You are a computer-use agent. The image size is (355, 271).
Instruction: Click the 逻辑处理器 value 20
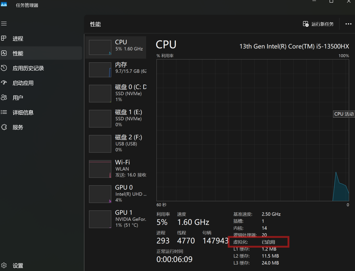264,235
